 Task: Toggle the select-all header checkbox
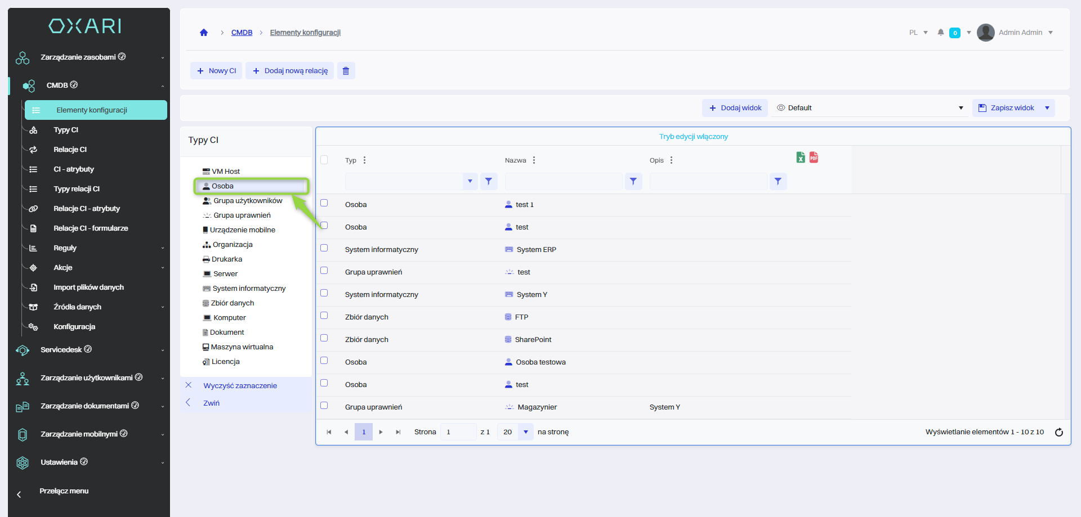[x=324, y=160]
